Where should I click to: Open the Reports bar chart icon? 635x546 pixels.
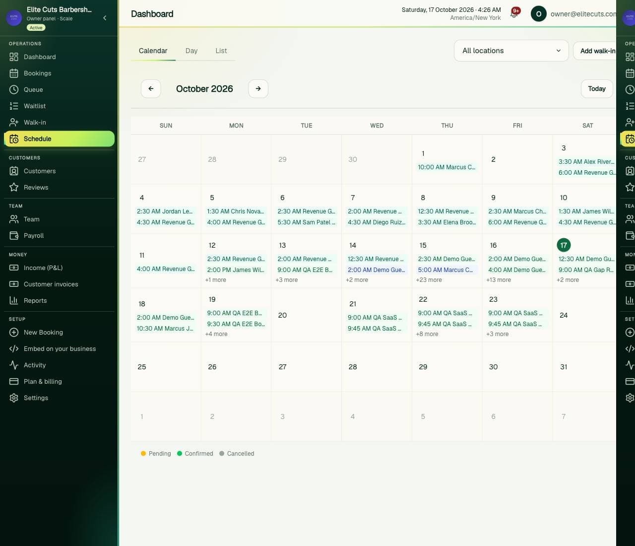tap(14, 301)
